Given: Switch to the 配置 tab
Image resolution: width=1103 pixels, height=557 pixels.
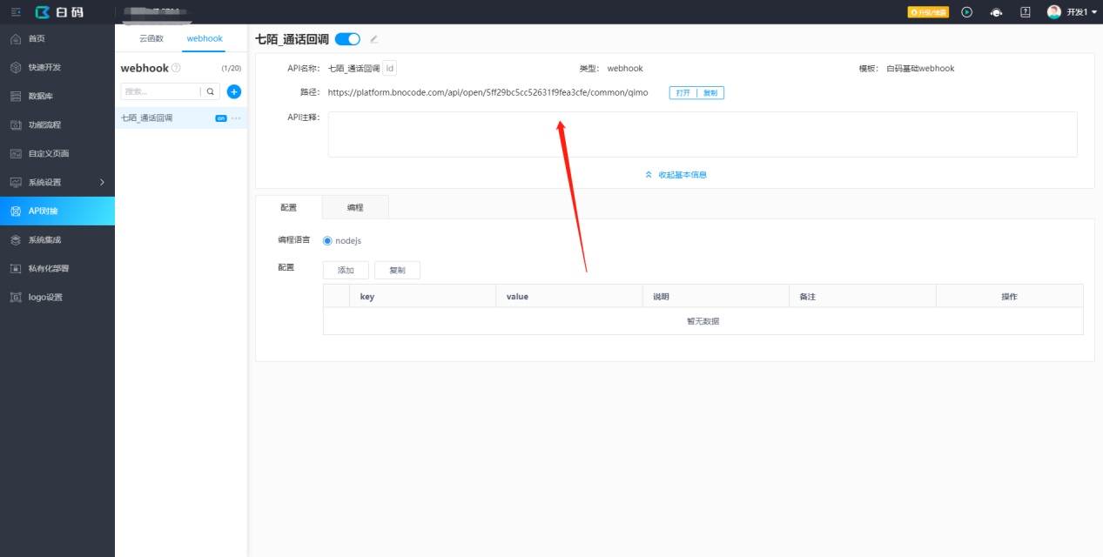Looking at the screenshot, I should point(288,207).
